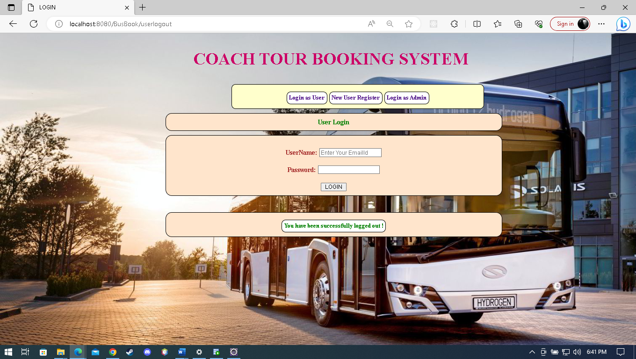Open Discord from the taskbar

coord(147,352)
